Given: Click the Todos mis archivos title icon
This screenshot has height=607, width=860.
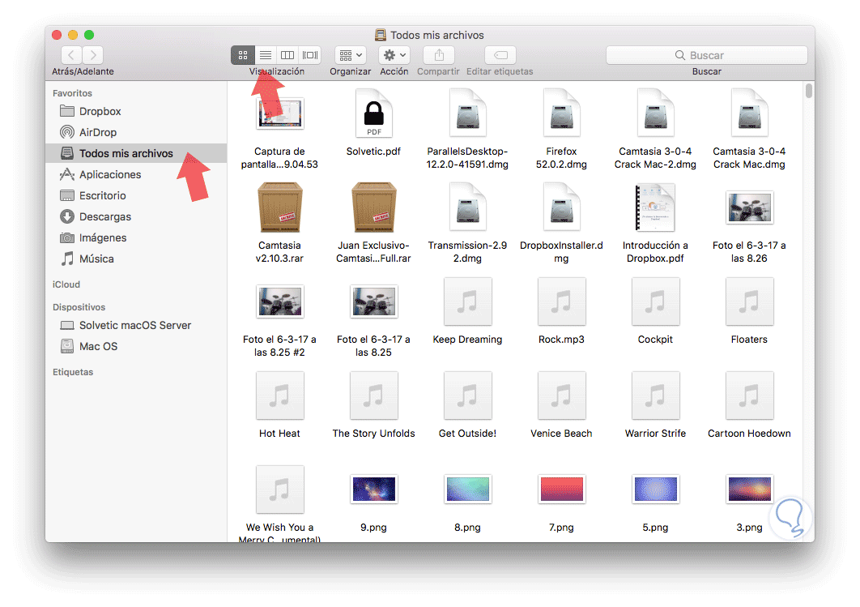Looking at the screenshot, I should click(x=380, y=35).
